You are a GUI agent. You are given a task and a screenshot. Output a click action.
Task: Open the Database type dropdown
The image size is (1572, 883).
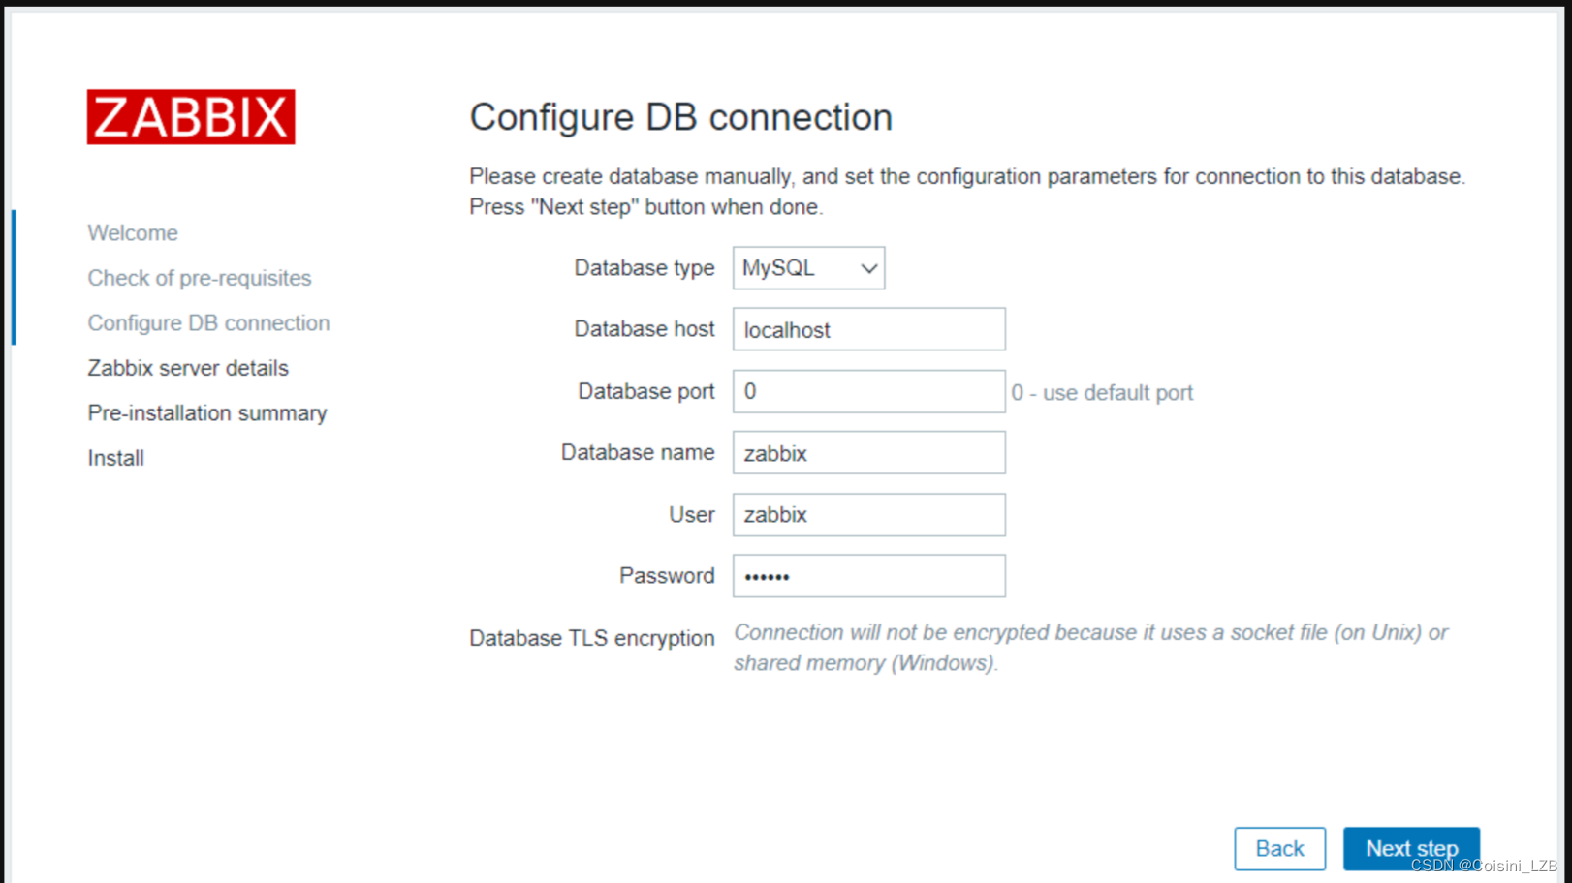pos(808,268)
